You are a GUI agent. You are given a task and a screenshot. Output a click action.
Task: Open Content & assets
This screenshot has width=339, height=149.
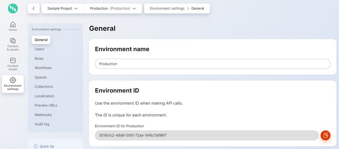(x=13, y=44)
